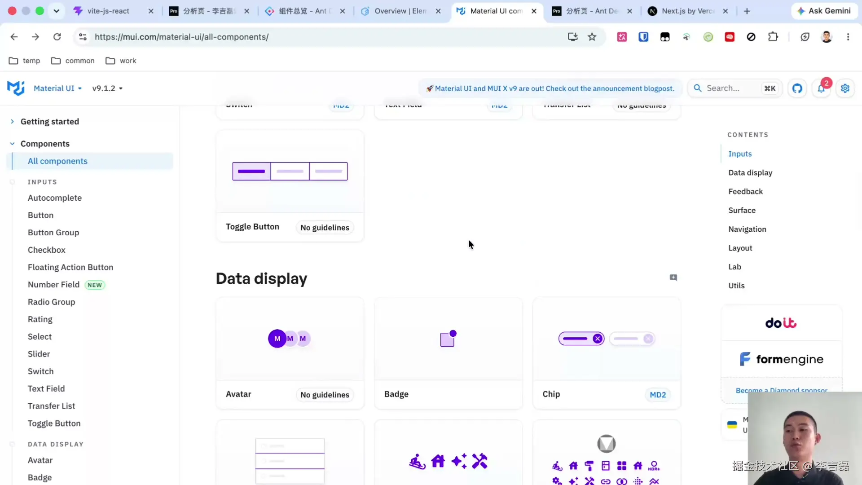This screenshot has height=485, width=862.
Task: Open the Toggle Button component card
Action: click(x=290, y=186)
